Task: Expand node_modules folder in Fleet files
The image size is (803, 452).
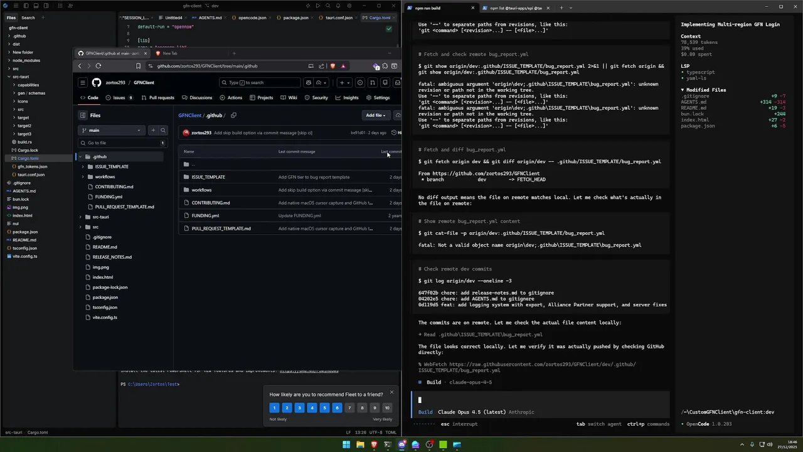Action: [9, 61]
